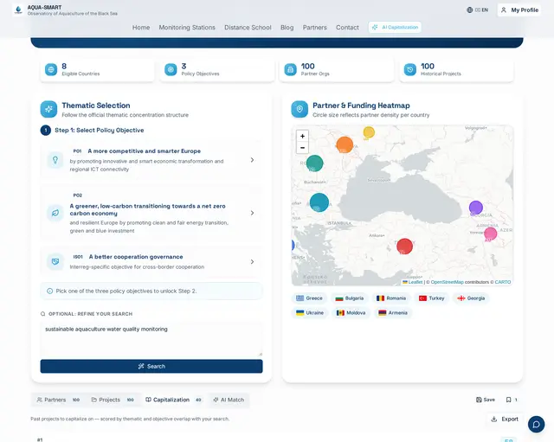Select ISO1 handshake icon
The height and width of the screenshot is (442, 554).
55,261
